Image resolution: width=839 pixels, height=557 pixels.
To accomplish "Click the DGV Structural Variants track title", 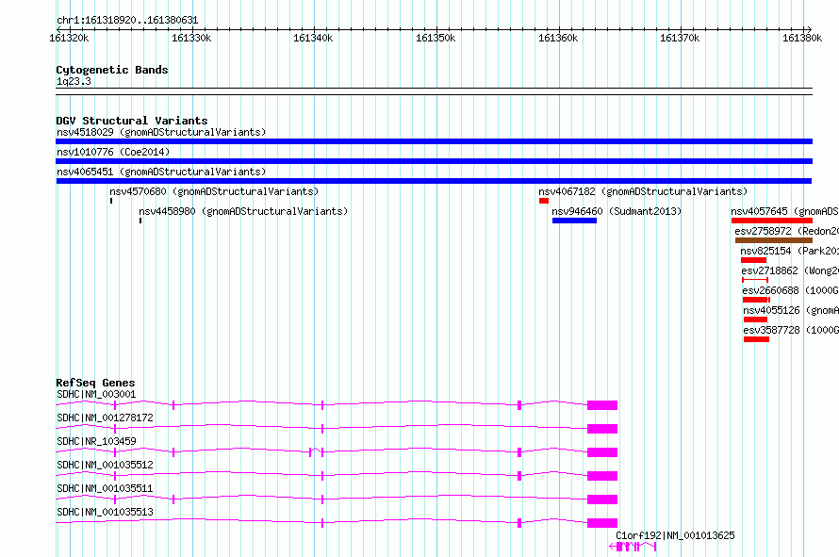I will click(132, 121).
